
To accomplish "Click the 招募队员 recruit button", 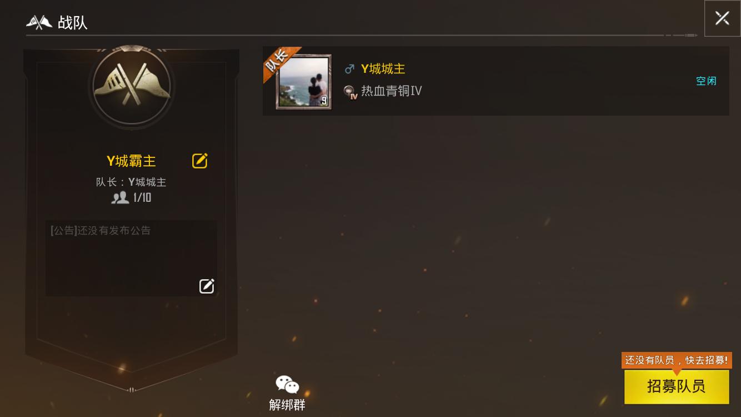I will [677, 386].
